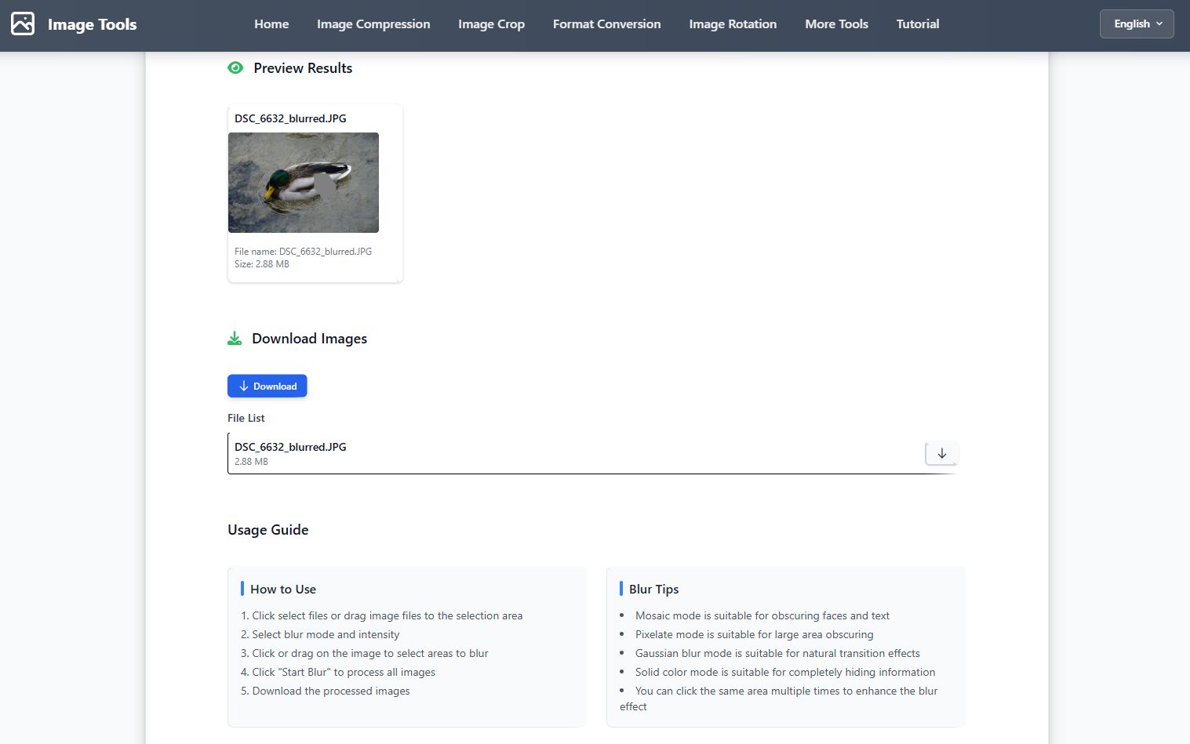Image resolution: width=1190 pixels, height=744 pixels.
Task: Click the Image Tools brand title
Action: coord(92,24)
